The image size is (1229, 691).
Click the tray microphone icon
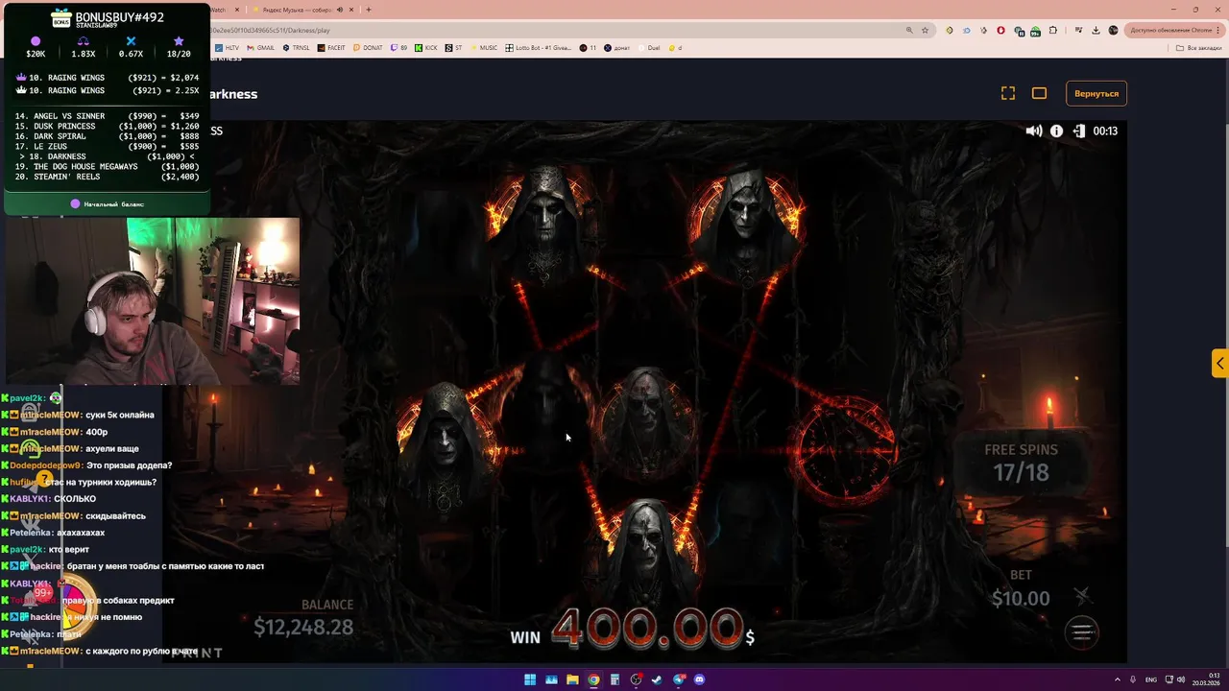[x=1133, y=679]
